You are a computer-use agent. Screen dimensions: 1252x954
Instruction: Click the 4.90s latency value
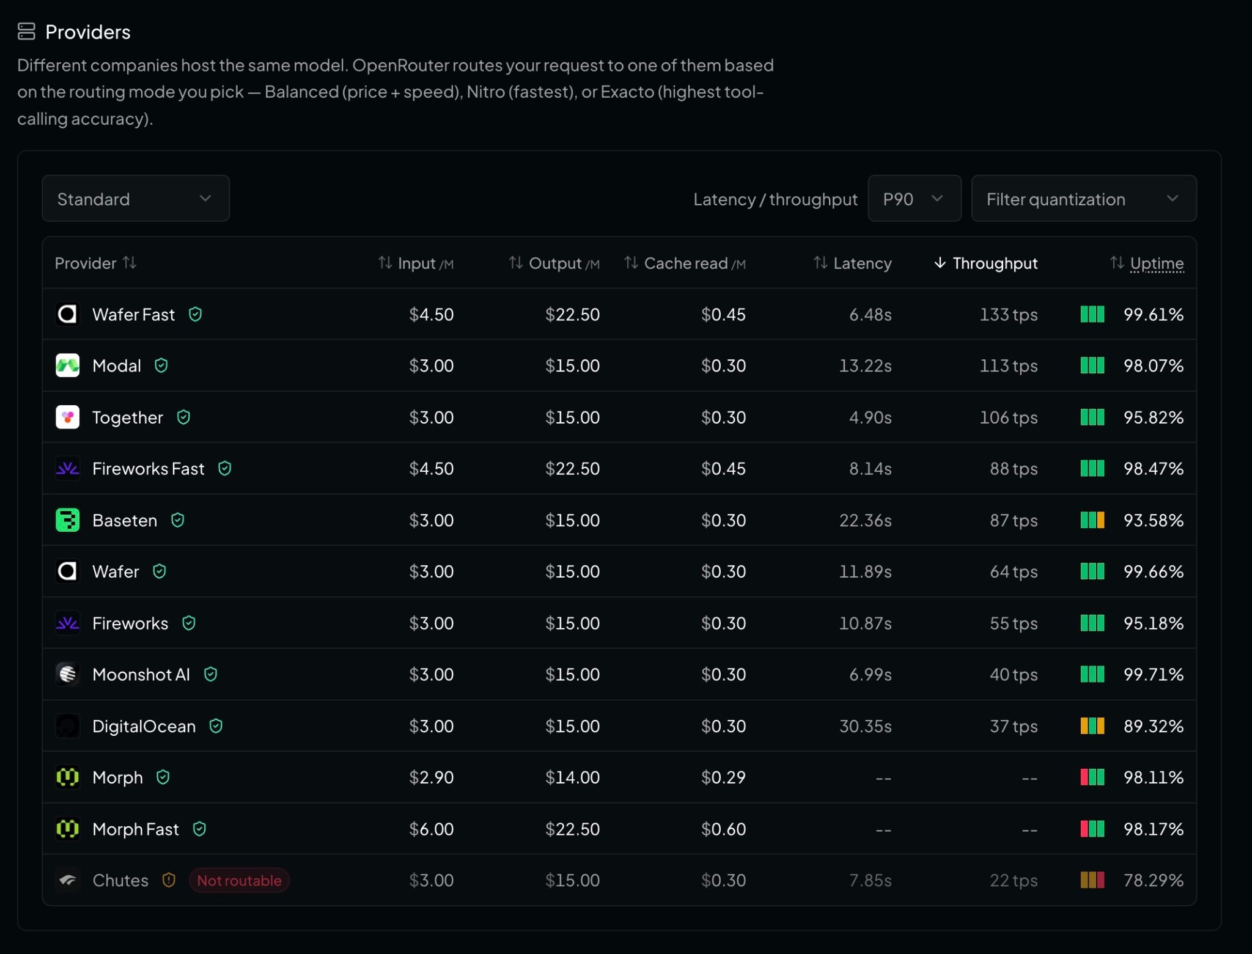[871, 417]
